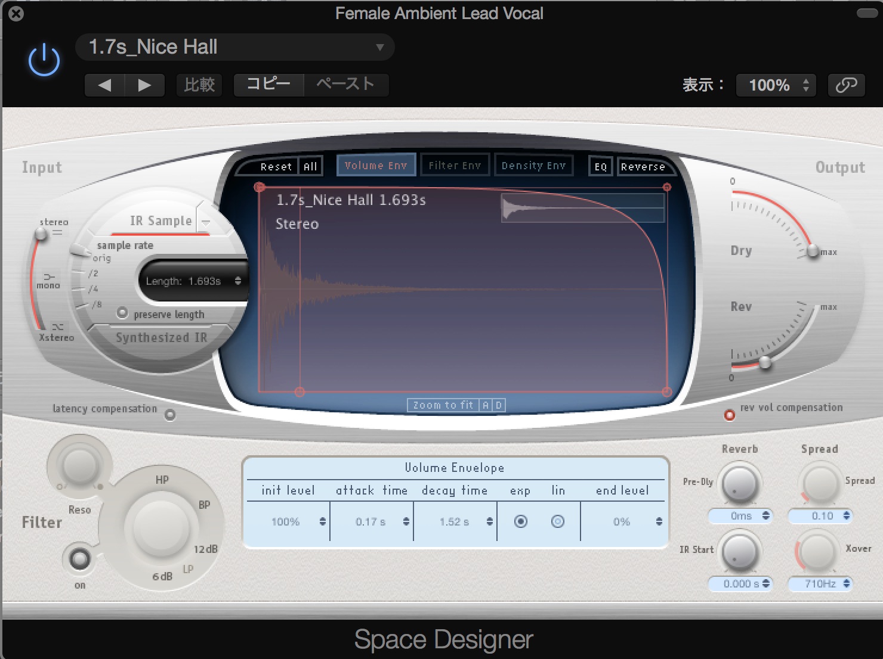This screenshot has height=659, width=883.
Task: Click the envelope top-left start node
Action: tap(259, 187)
